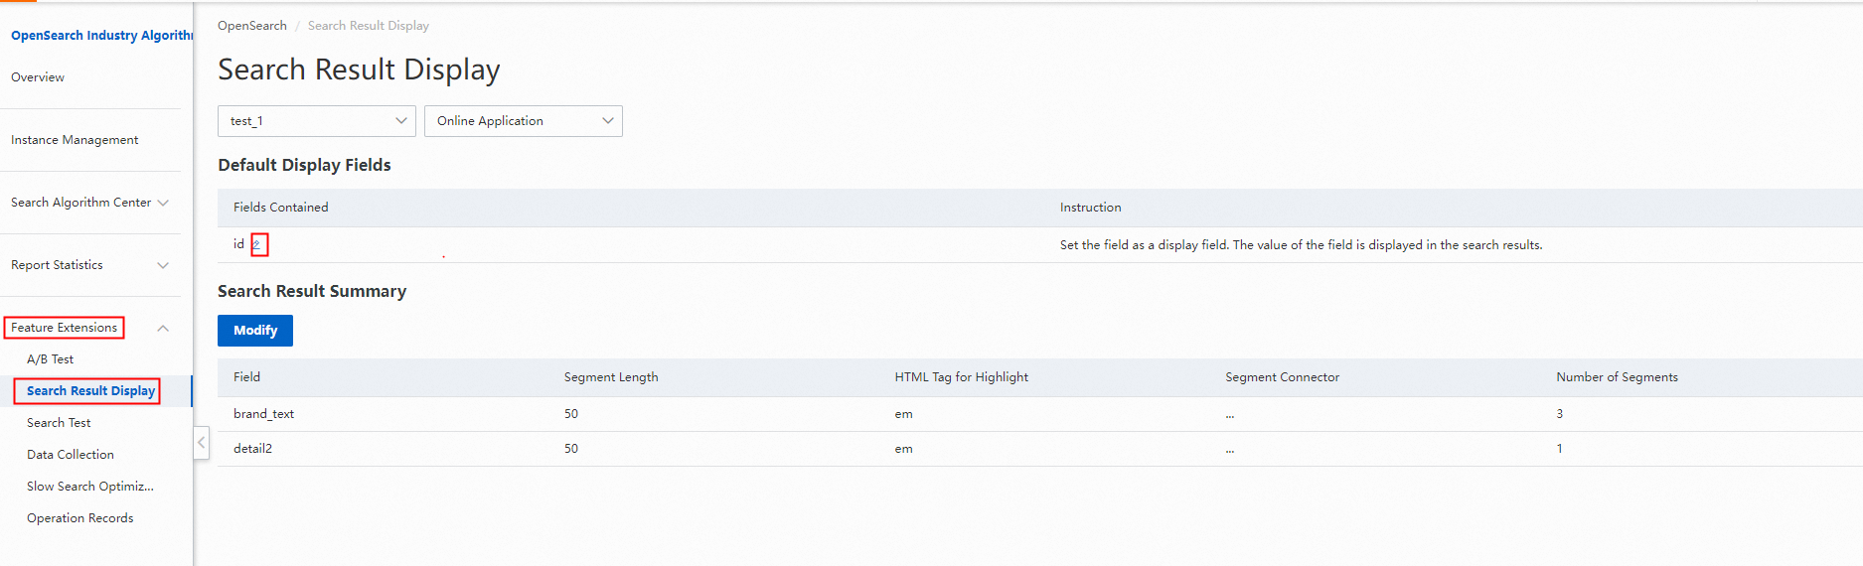Click the edit pencil icon next to id
Screen dimensions: 1863x566
point(257,244)
